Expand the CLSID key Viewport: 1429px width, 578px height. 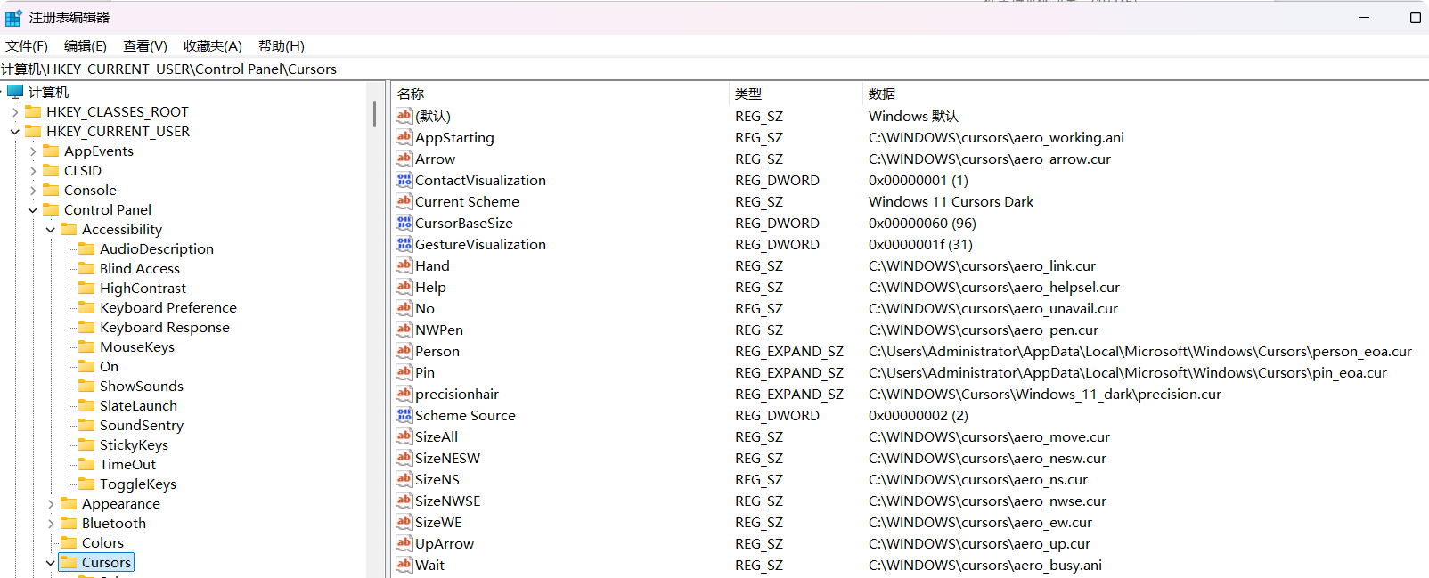click(33, 171)
